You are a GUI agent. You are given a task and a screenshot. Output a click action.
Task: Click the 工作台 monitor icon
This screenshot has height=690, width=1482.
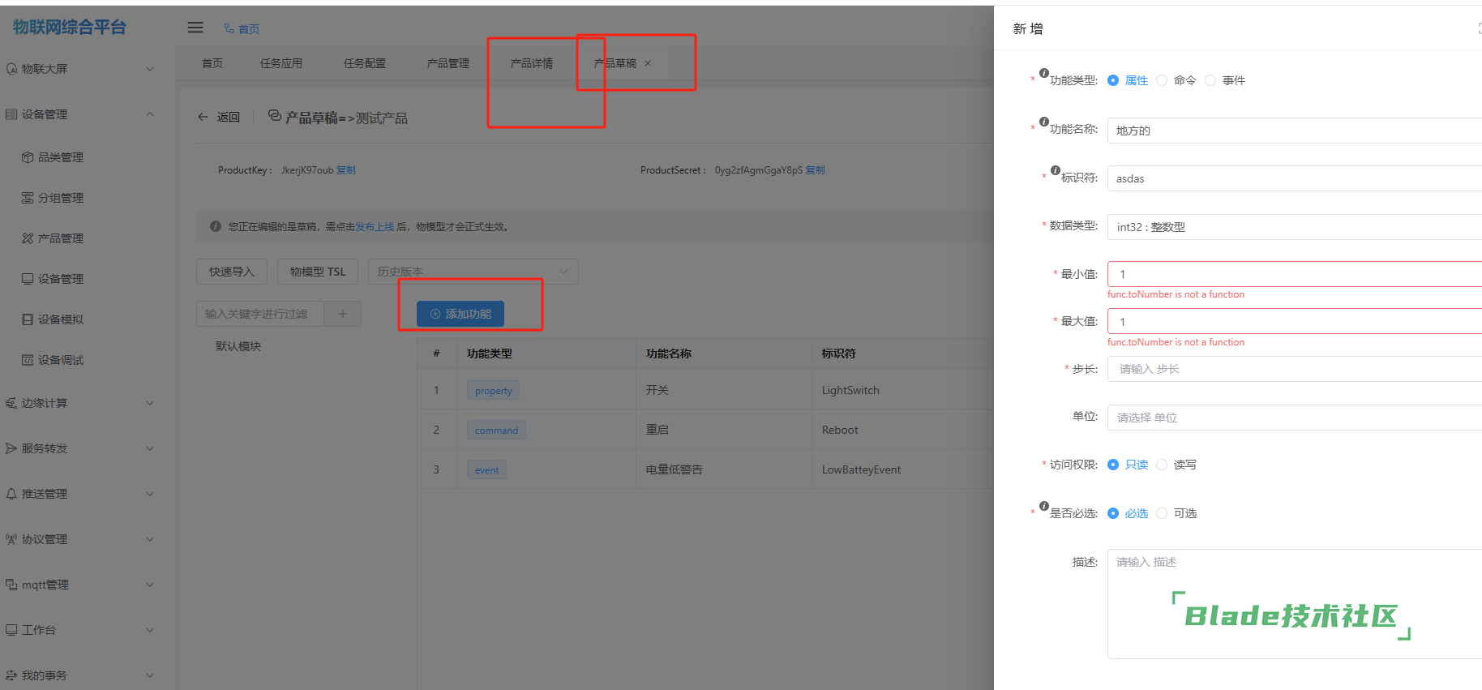click(11, 630)
